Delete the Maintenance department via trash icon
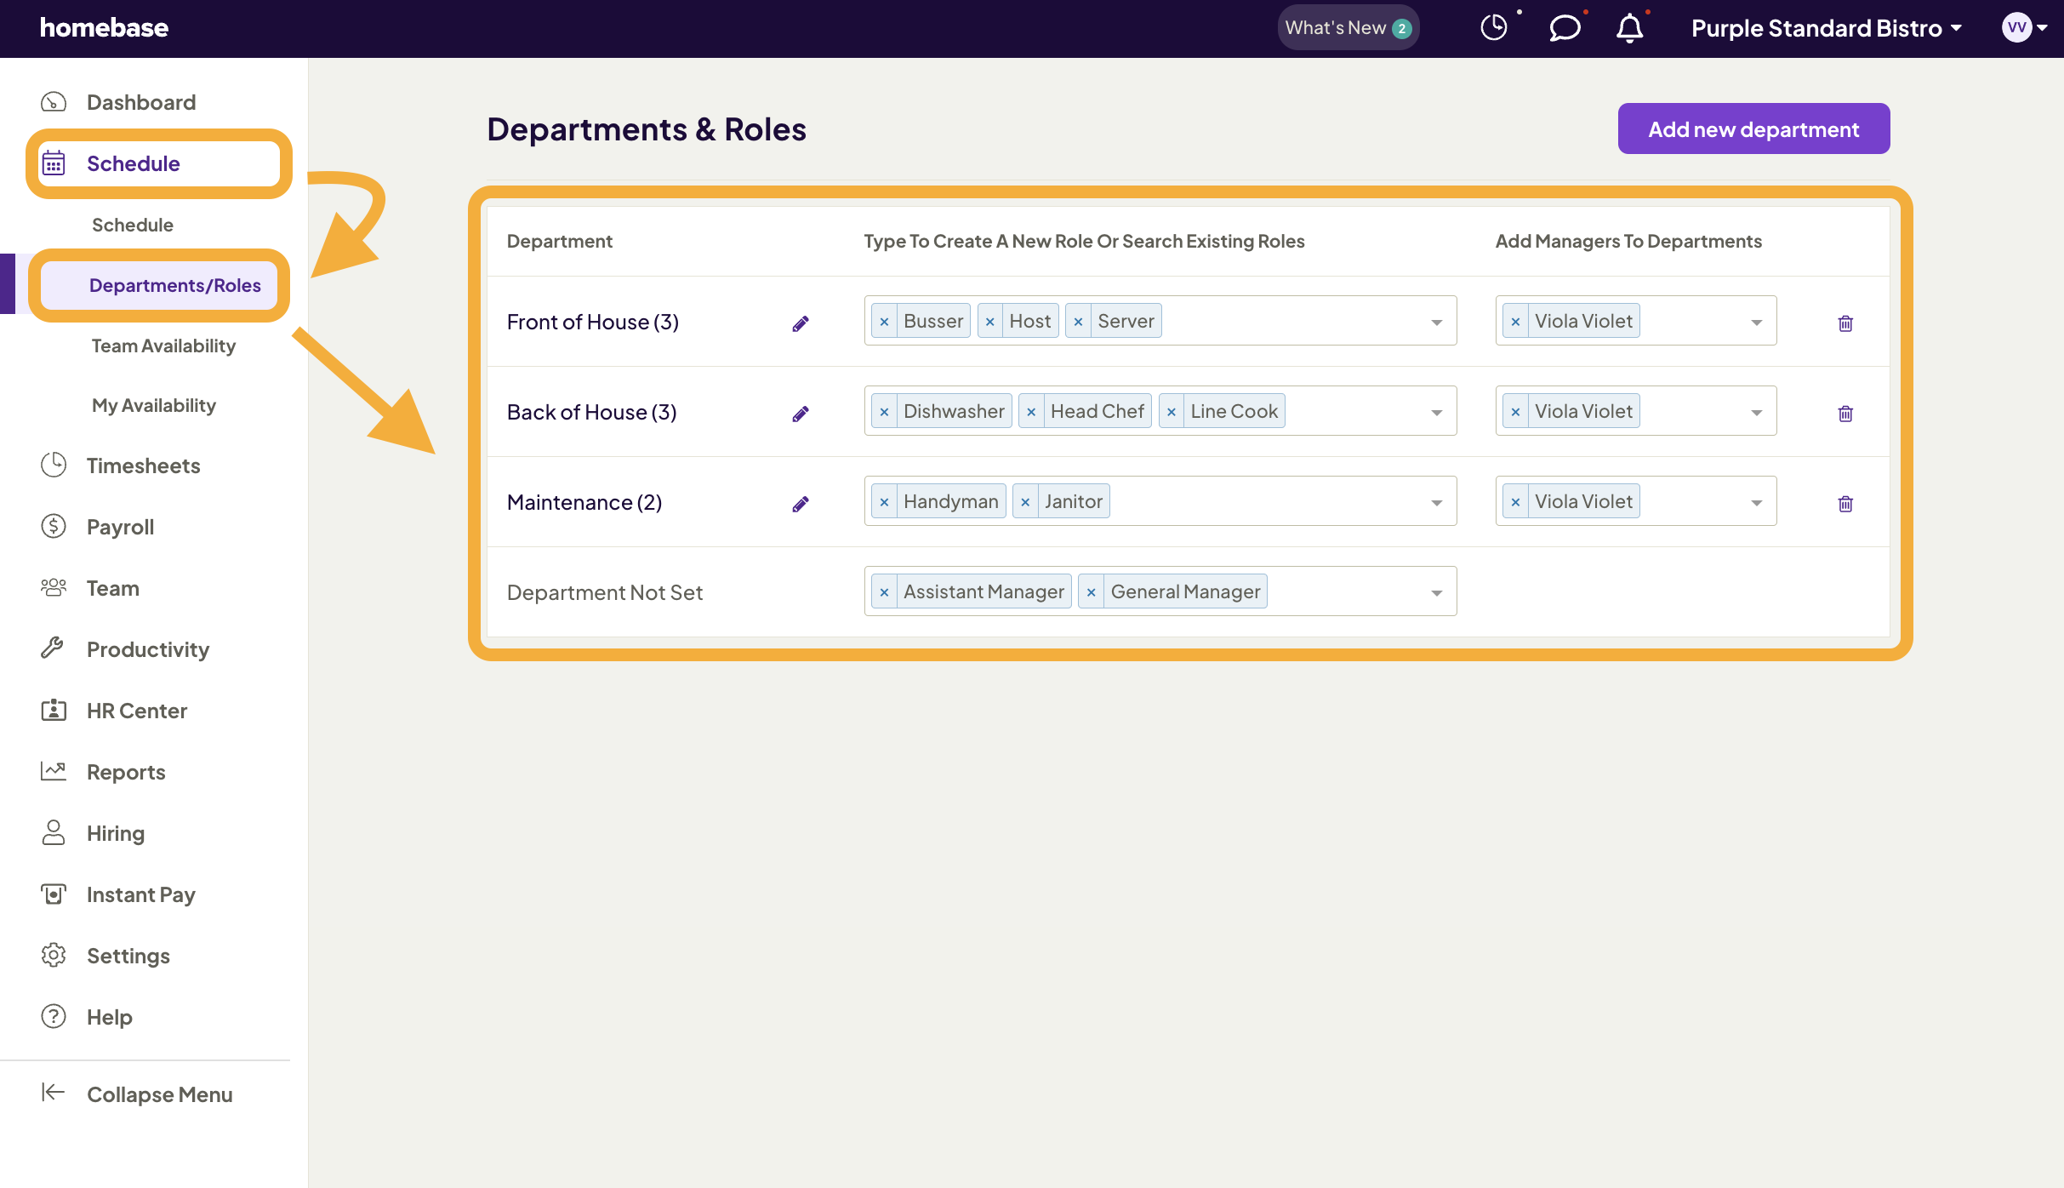The height and width of the screenshot is (1188, 2064). click(x=1845, y=503)
